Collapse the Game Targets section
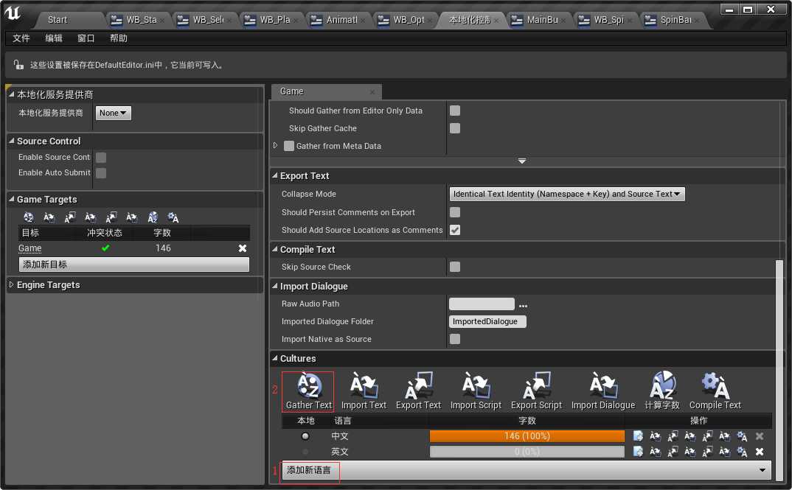792x490 pixels. pos(11,199)
